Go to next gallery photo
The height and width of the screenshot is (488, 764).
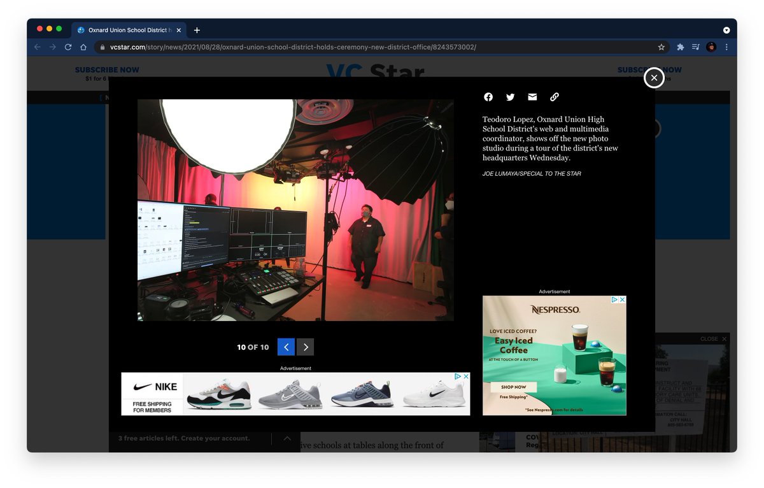(306, 347)
